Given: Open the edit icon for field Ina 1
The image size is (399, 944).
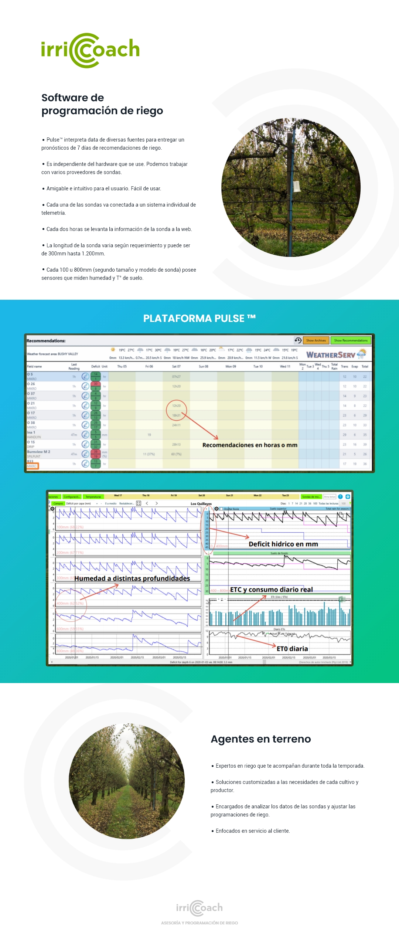Looking at the screenshot, I should point(85,435).
